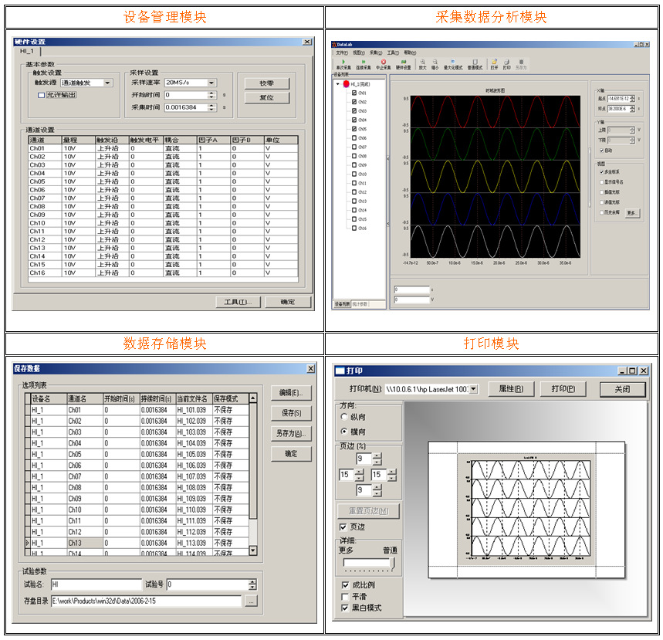Enable 显示信号名 show signal name checkbox
Screen dimensions: 663x640
pos(602,182)
